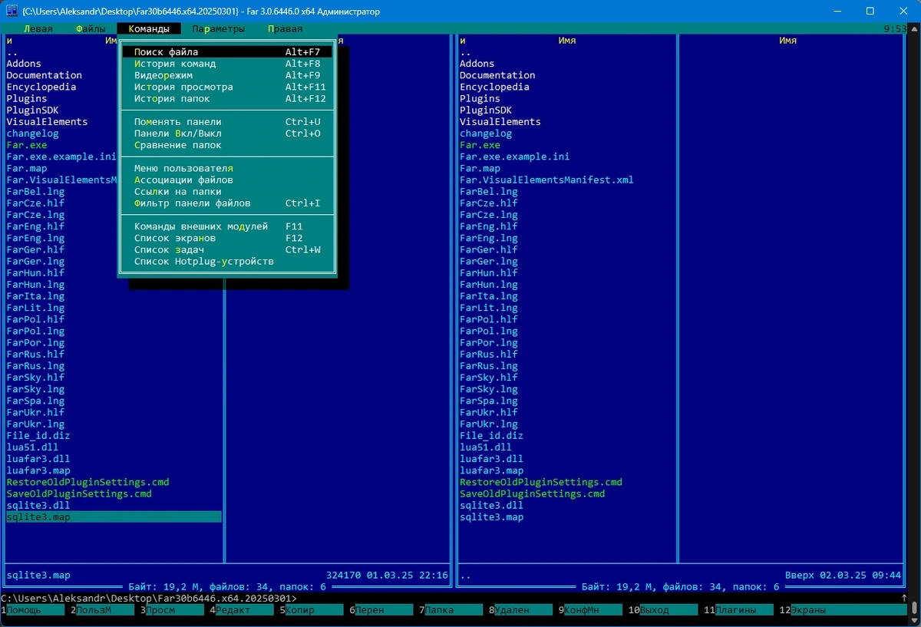Image resolution: width=921 pixels, height=627 pixels.
Task: Choose Видеорежим in the Команды menu
Action: click(227, 75)
